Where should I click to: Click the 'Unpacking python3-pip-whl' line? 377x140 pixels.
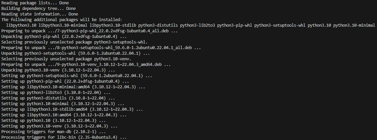tap(58, 37)
